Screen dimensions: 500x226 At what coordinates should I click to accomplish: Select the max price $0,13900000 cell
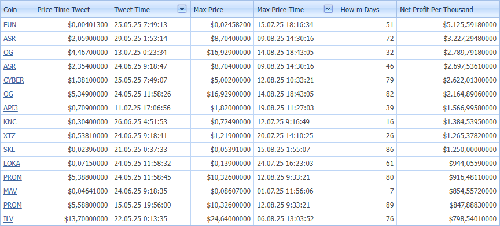coord(222,164)
